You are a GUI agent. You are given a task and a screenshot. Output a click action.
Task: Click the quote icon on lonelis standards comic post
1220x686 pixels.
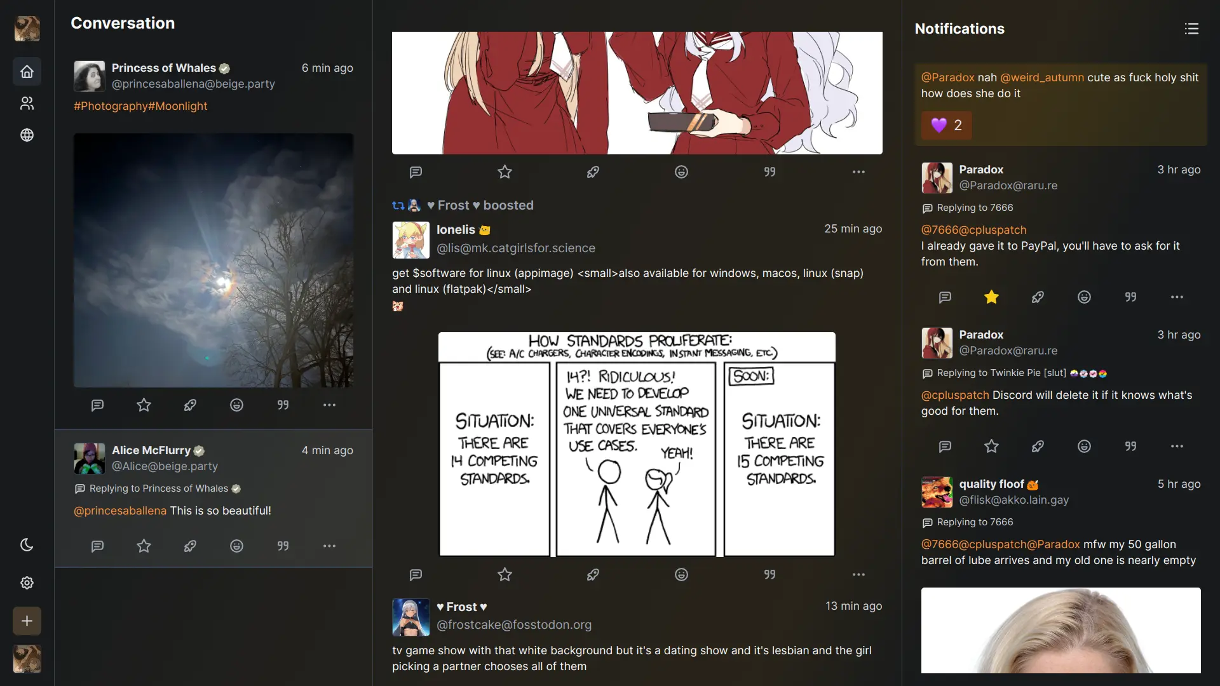[x=768, y=575]
